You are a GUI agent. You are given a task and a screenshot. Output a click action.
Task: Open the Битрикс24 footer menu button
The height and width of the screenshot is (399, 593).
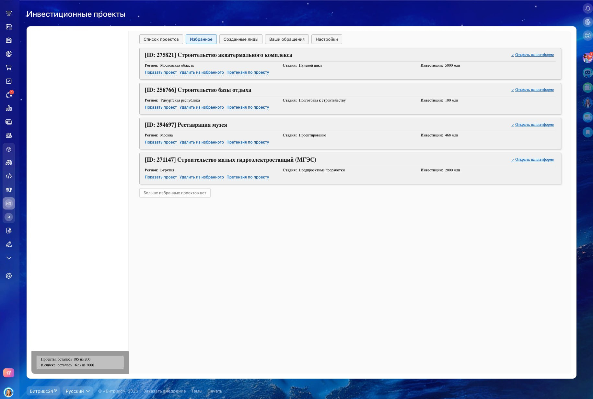(x=43, y=391)
